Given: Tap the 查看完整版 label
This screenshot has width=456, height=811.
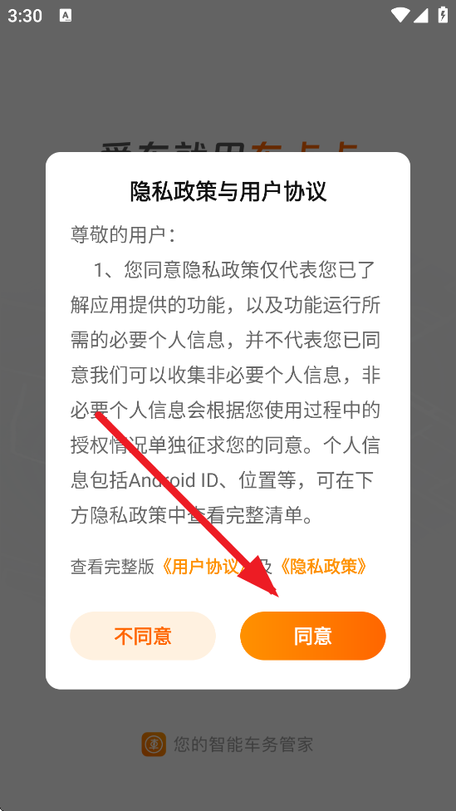Looking at the screenshot, I should 112,567.
